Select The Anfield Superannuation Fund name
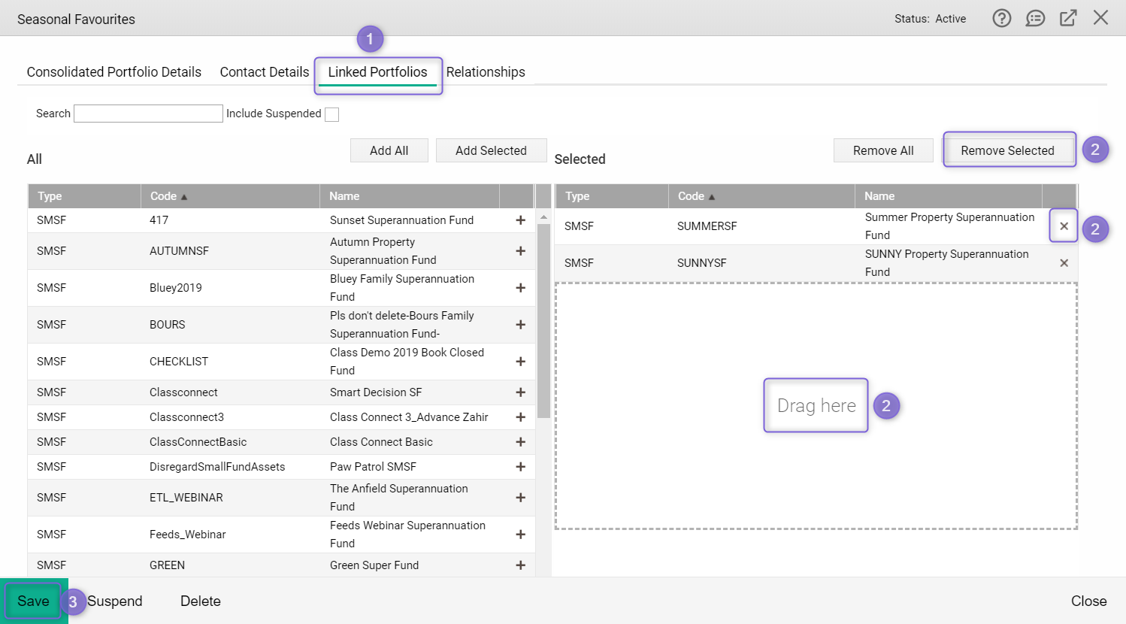The height and width of the screenshot is (624, 1126). [398, 498]
